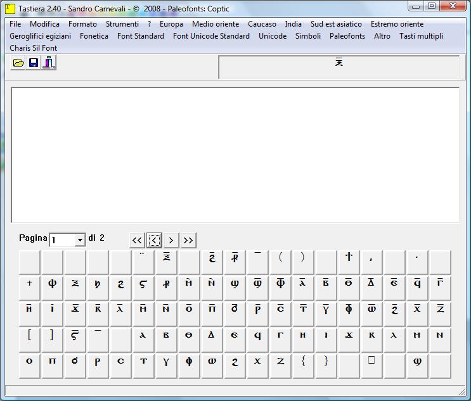The image size is (471, 401).
Task: Insert the Coptic cross symbol key
Action: click(349, 262)
